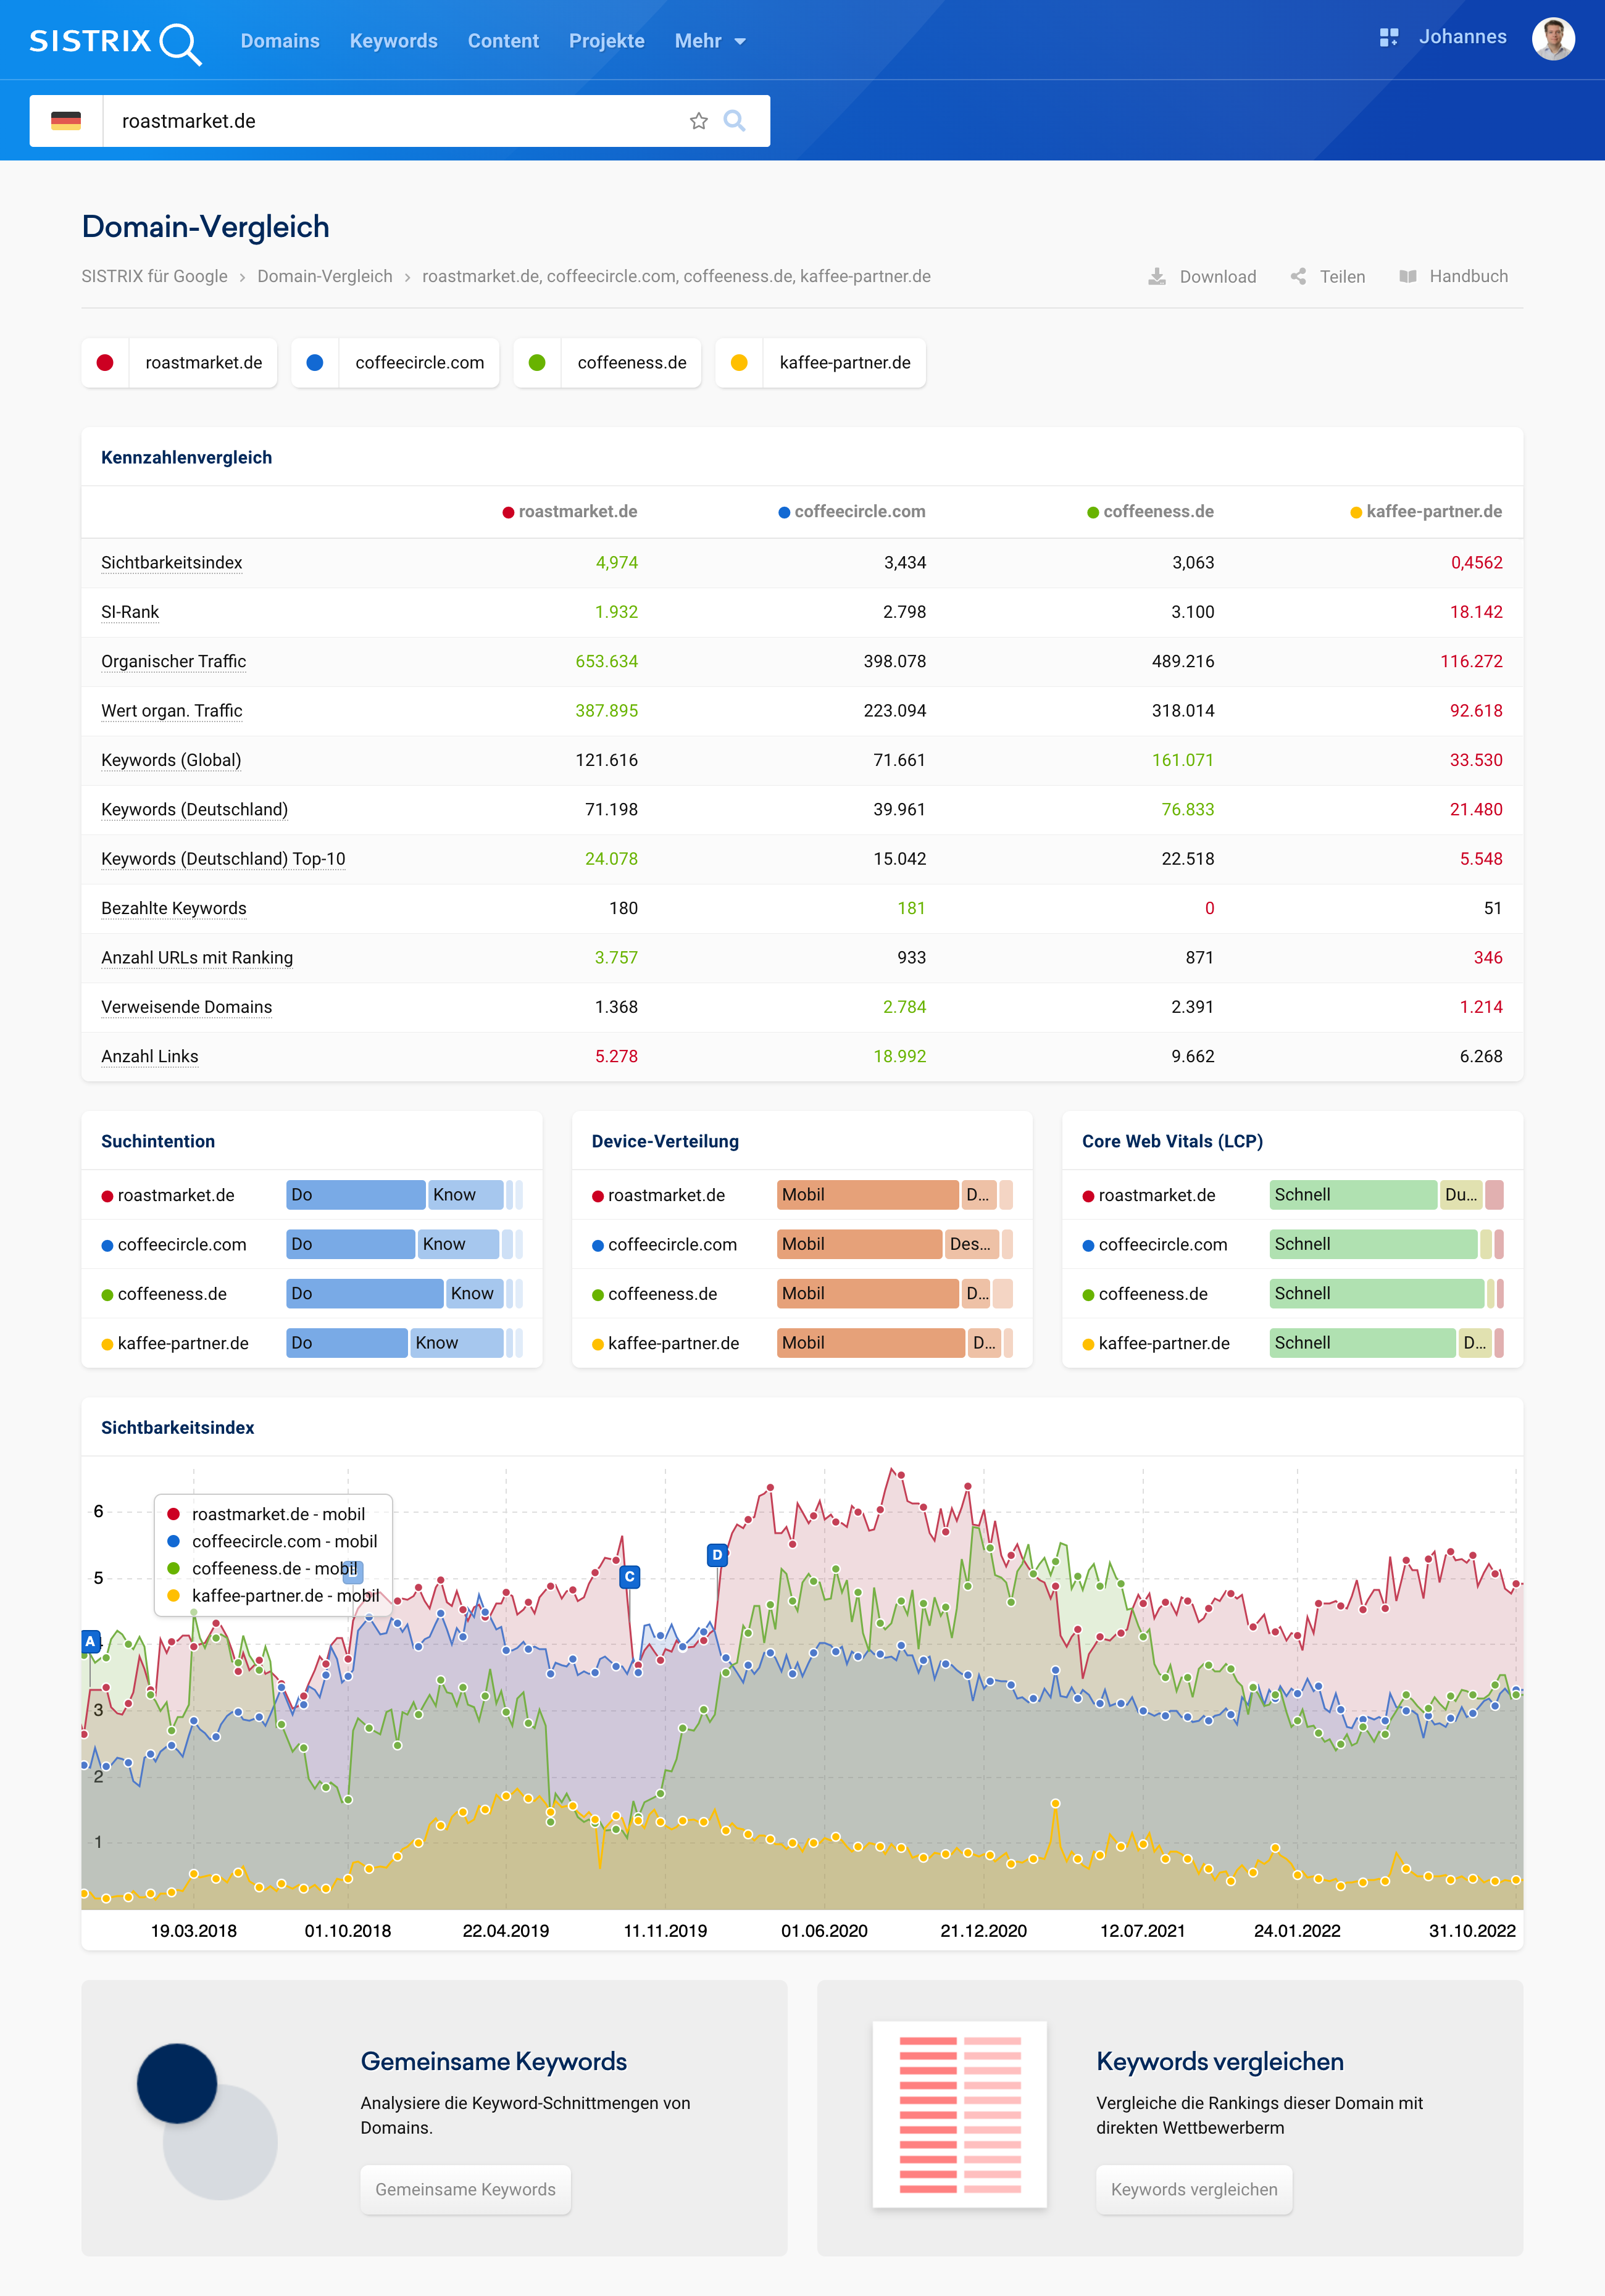Image resolution: width=1605 pixels, height=2296 pixels.
Task: Click event pin D on the chart
Action: coord(716,1555)
